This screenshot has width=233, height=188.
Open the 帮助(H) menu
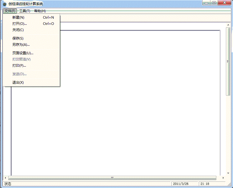40,11
